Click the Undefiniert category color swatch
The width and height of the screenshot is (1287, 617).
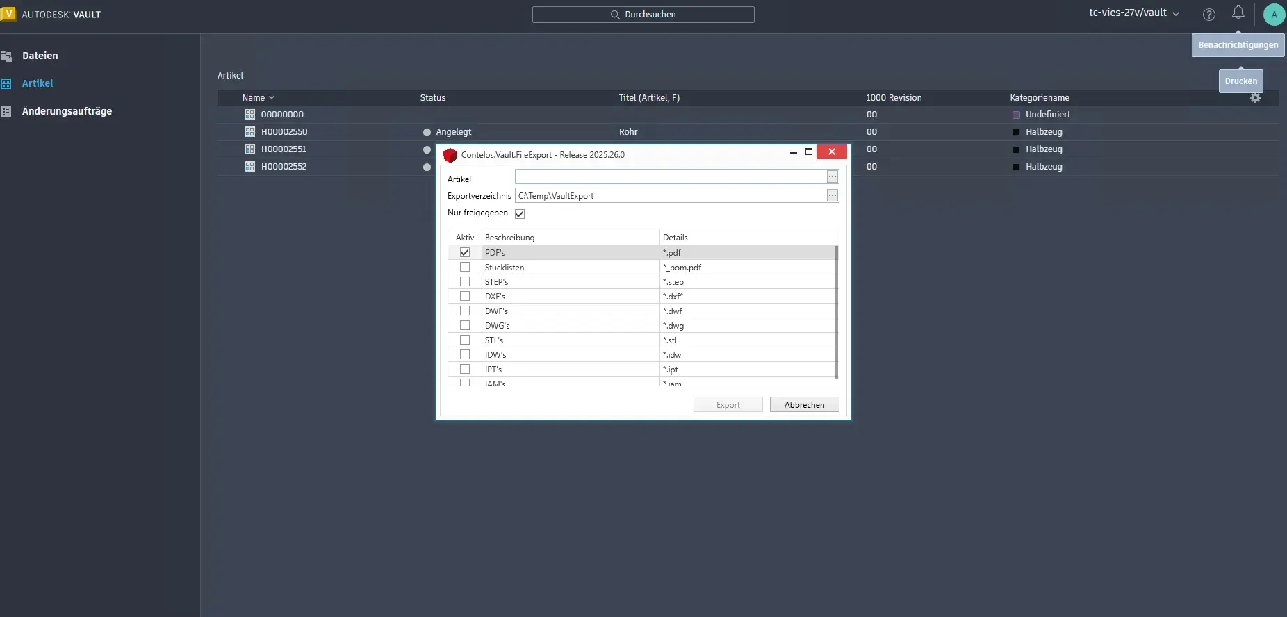tap(1016, 115)
